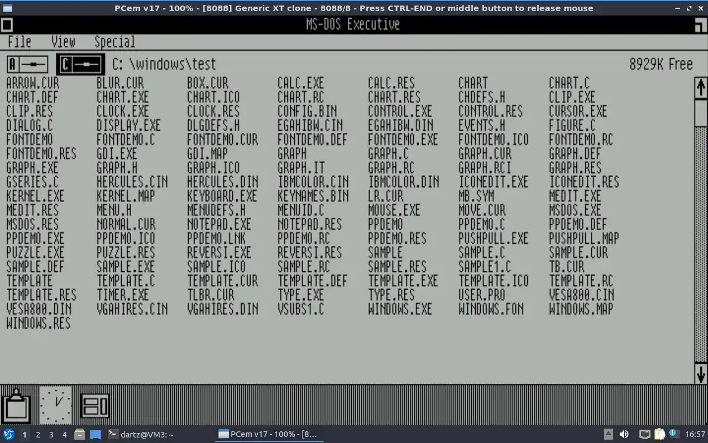Select file REVERSI.EXE
Image resolution: width=708 pixels, height=443 pixels.
tap(219, 253)
